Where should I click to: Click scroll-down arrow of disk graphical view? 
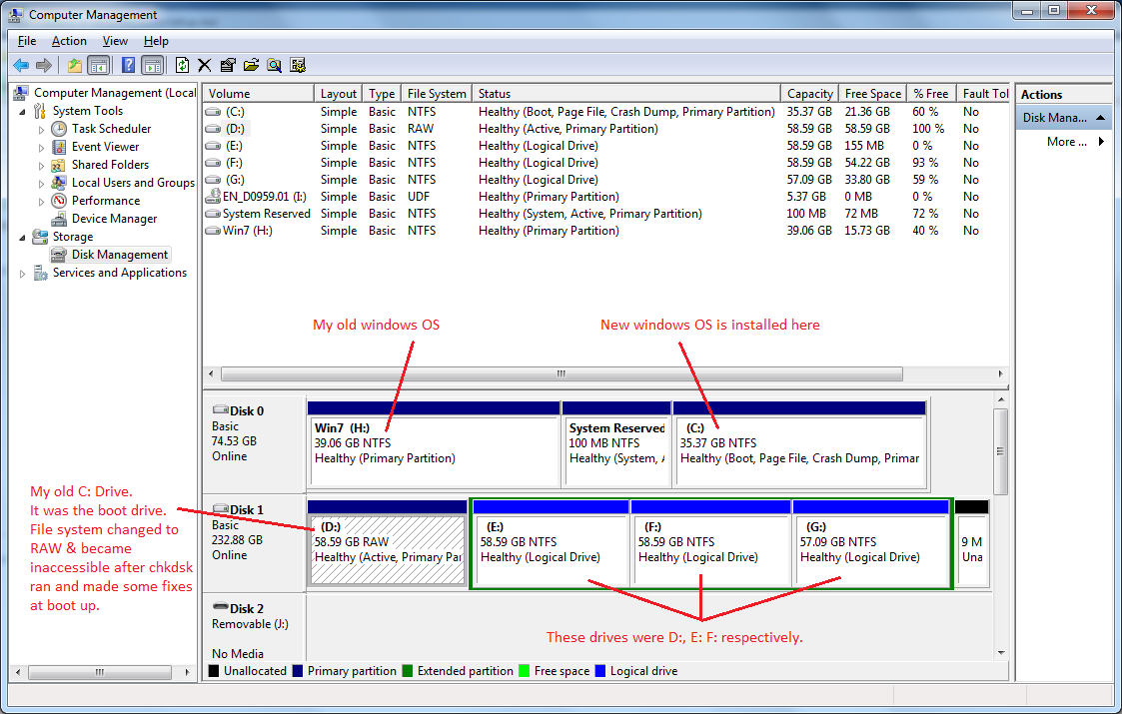1001,652
